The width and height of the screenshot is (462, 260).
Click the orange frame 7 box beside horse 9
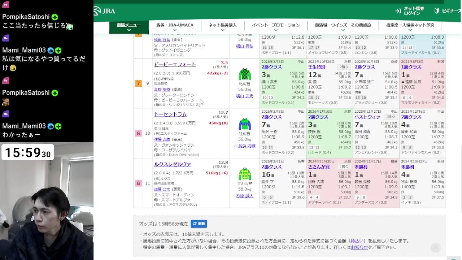(x=138, y=83)
